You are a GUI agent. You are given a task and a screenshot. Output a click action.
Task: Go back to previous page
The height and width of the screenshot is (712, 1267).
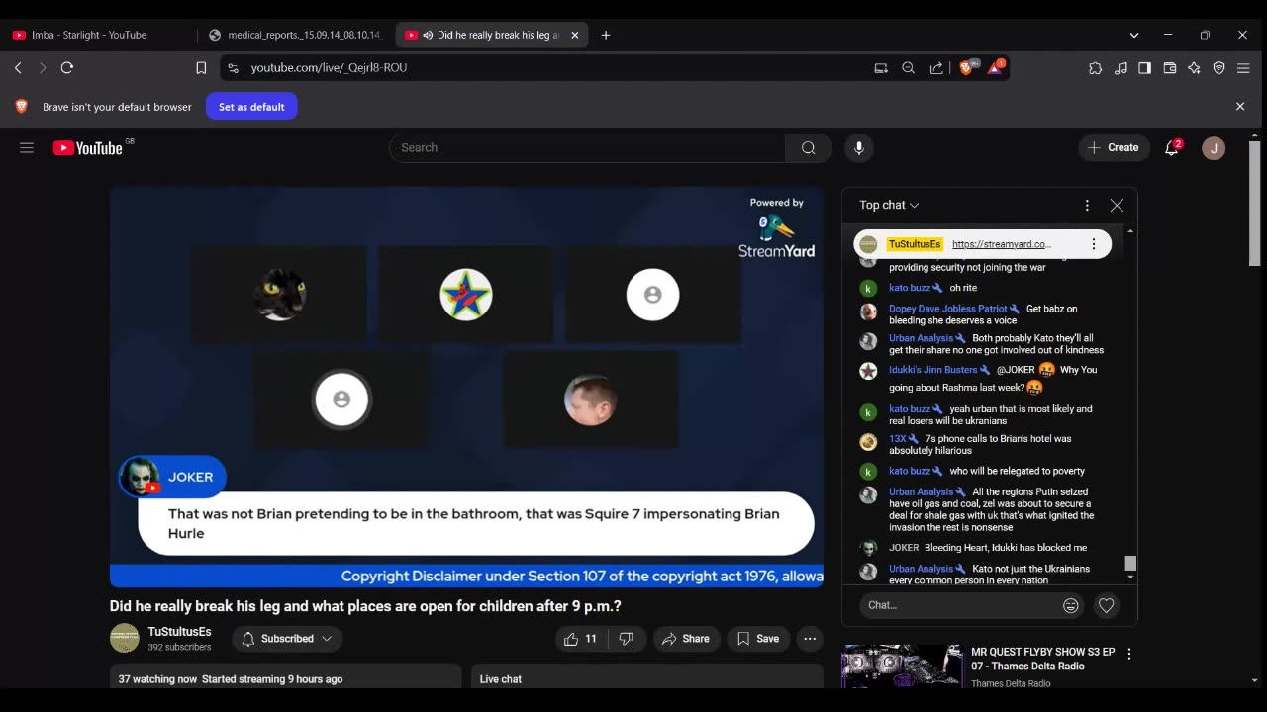coord(18,68)
